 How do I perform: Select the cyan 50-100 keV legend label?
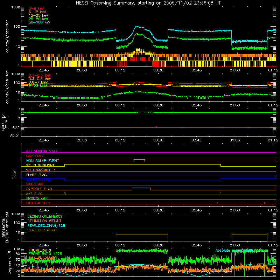[x=40, y=22]
